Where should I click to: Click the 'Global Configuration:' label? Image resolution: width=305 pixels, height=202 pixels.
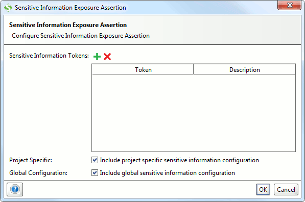coord(38,173)
